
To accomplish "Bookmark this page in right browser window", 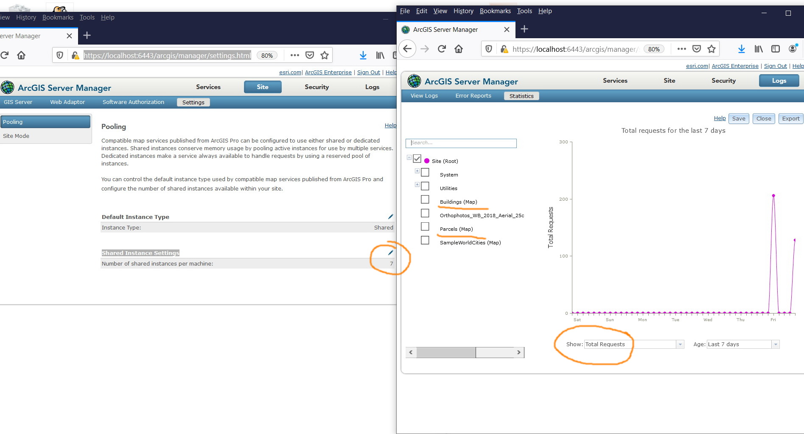I will [x=712, y=49].
